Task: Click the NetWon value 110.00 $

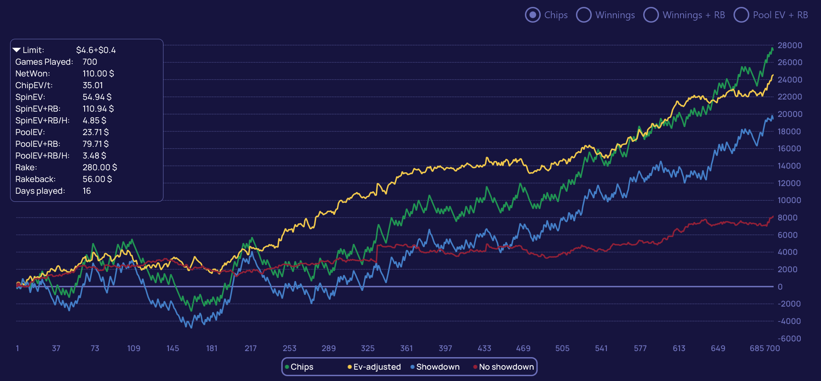Action: 98,74
